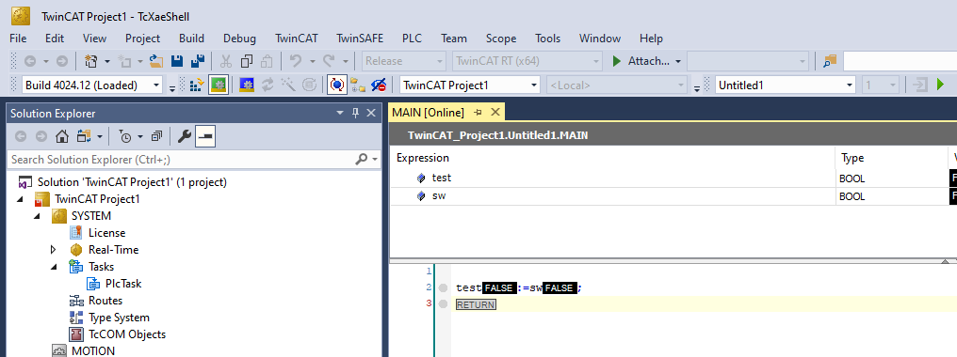The height and width of the screenshot is (357, 957).
Task: Select the MOTION tree node
Action: click(92, 351)
